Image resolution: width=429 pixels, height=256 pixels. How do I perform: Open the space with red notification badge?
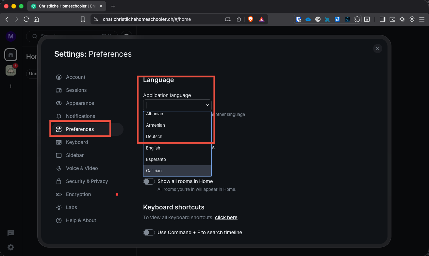(11, 70)
